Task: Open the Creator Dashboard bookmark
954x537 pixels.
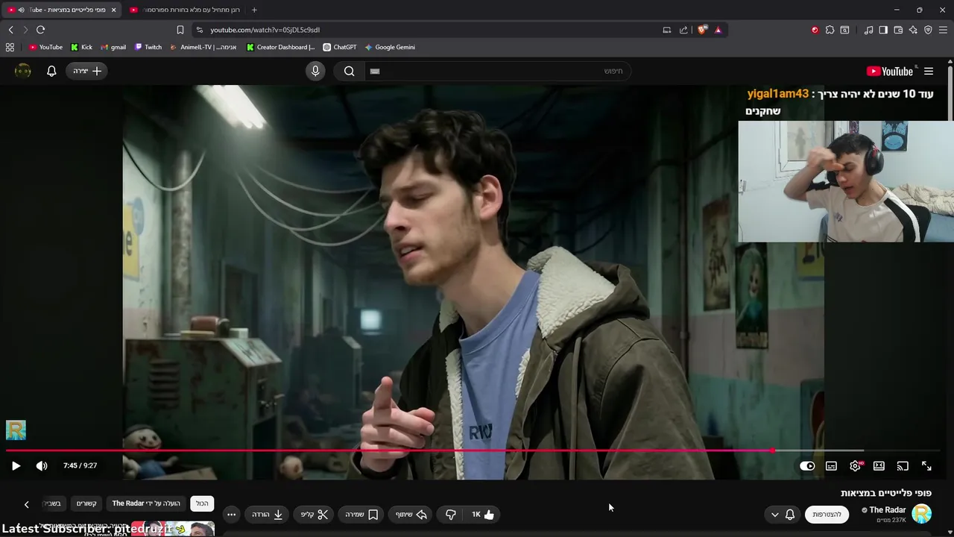Action: [281, 47]
